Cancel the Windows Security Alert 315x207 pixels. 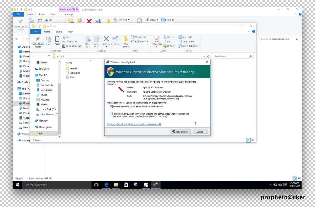[x=200, y=132]
